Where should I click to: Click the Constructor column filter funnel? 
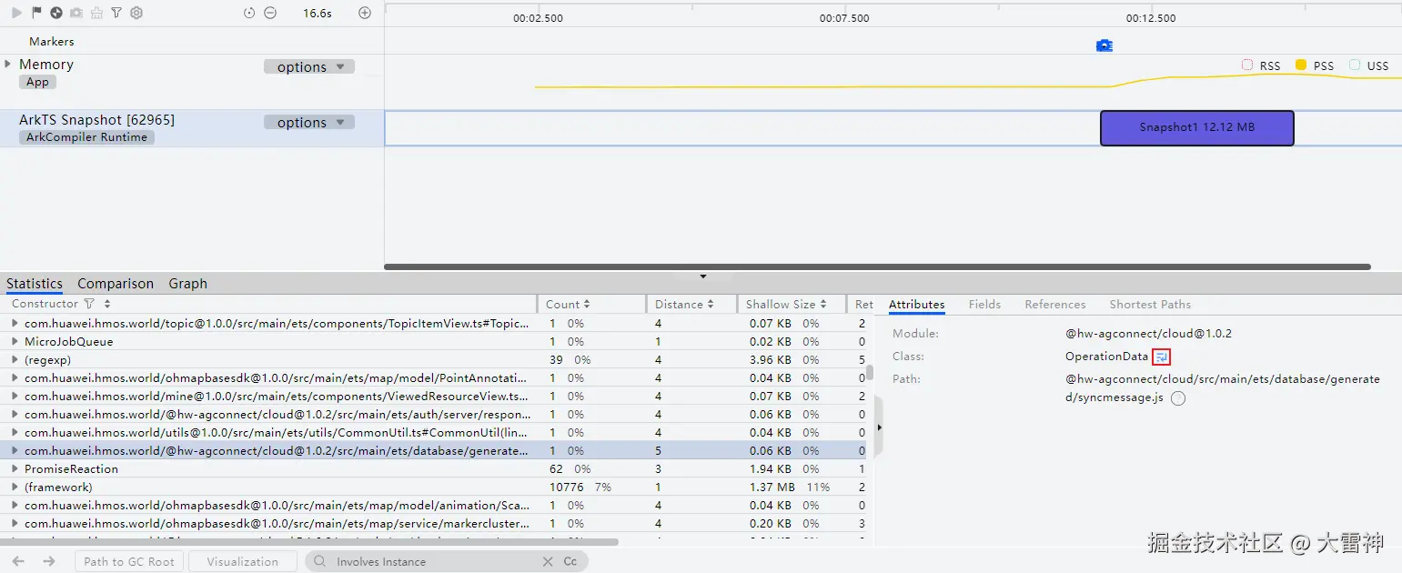(89, 304)
